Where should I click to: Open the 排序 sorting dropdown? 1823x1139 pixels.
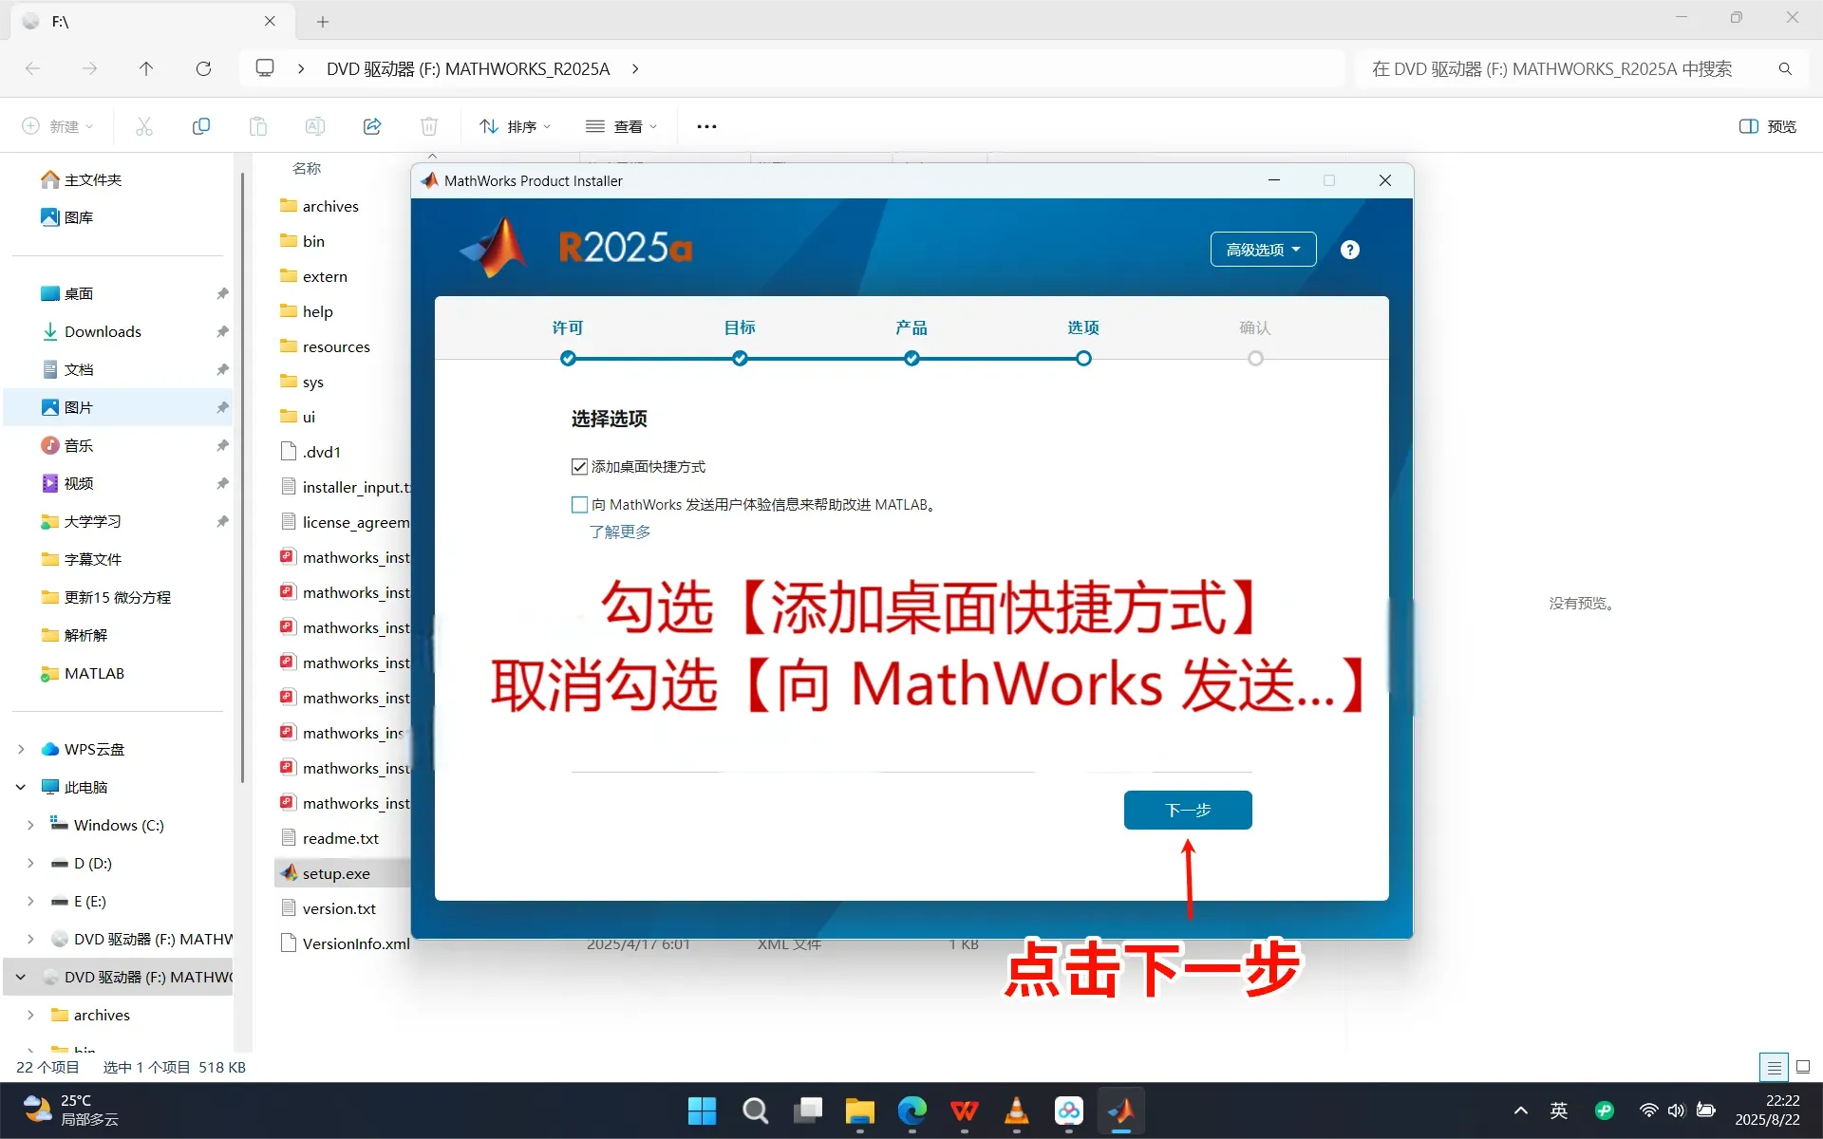tap(514, 125)
